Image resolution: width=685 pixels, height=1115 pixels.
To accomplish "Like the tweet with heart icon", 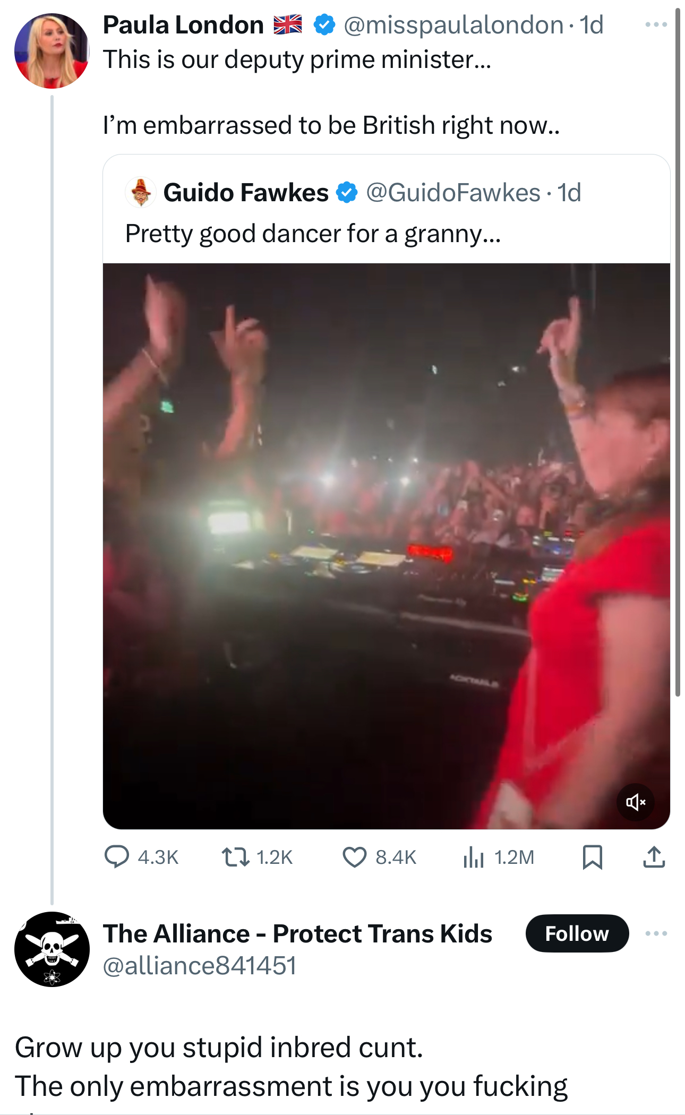I will coord(354,857).
